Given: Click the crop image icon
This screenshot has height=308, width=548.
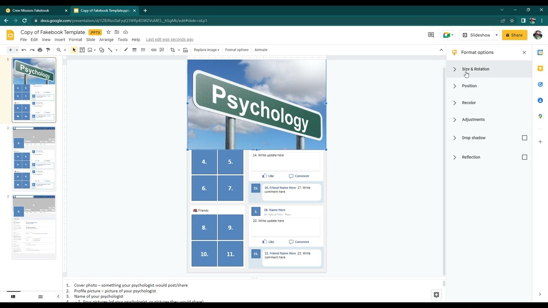Looking at the screenshot, I should click(x=173, y=50).
